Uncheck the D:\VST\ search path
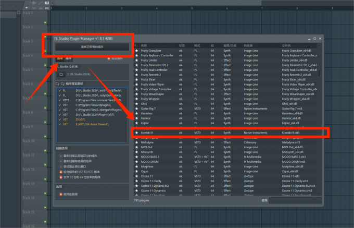The image size is (354, 228). [x=60, y=119]
